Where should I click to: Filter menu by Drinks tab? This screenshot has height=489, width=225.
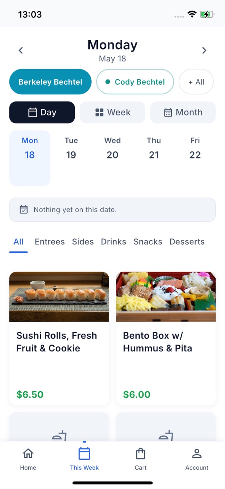tap(114, 242)
